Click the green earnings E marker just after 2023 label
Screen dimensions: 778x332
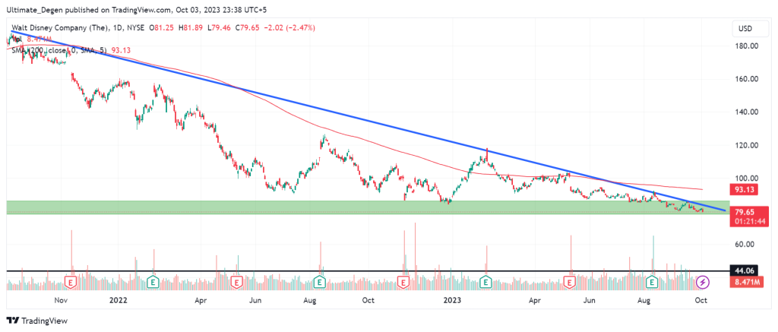click(x=486, y=283)
